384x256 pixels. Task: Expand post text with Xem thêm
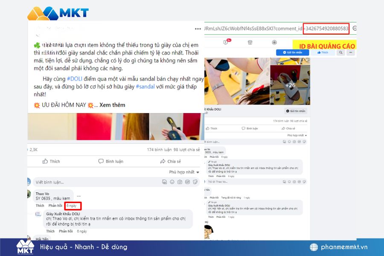tap(112, 105)
